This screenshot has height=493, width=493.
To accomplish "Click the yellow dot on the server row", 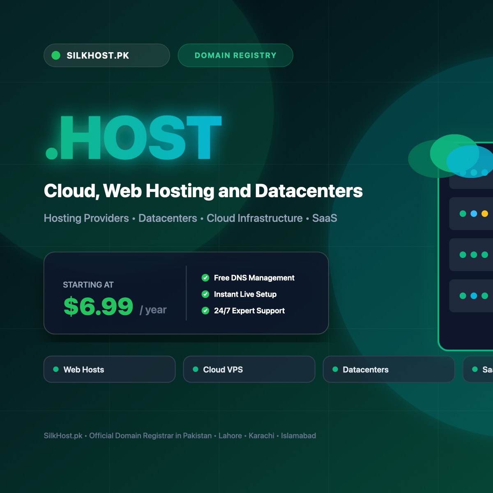I will tap(485, 214).
